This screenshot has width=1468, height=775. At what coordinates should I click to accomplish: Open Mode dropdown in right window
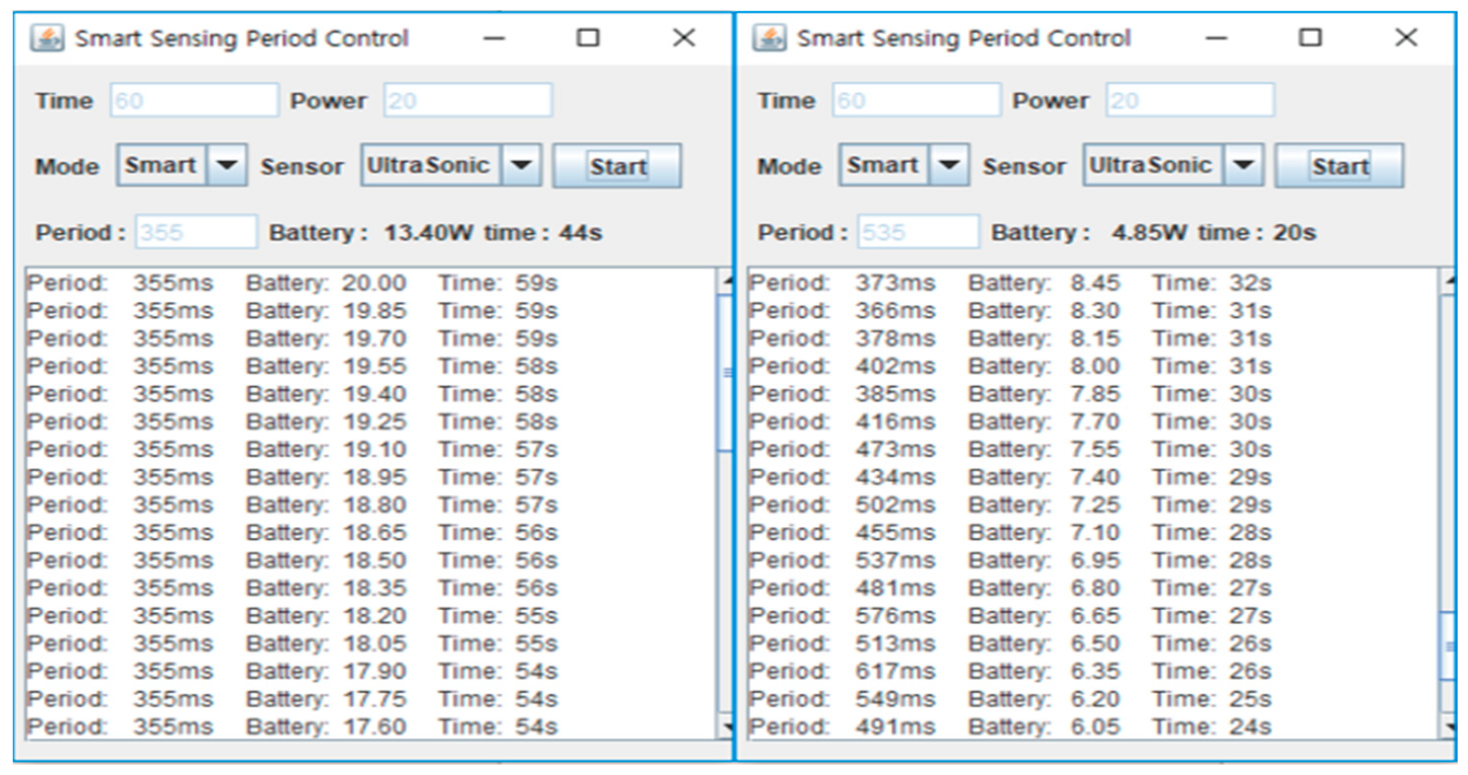(949, 165)
